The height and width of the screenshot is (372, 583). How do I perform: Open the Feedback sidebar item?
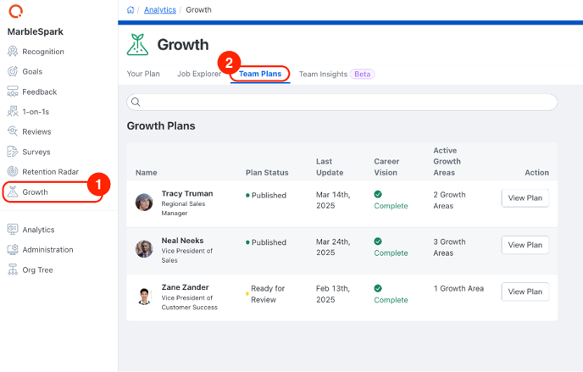pyautogui.click(x=32, y=92)
